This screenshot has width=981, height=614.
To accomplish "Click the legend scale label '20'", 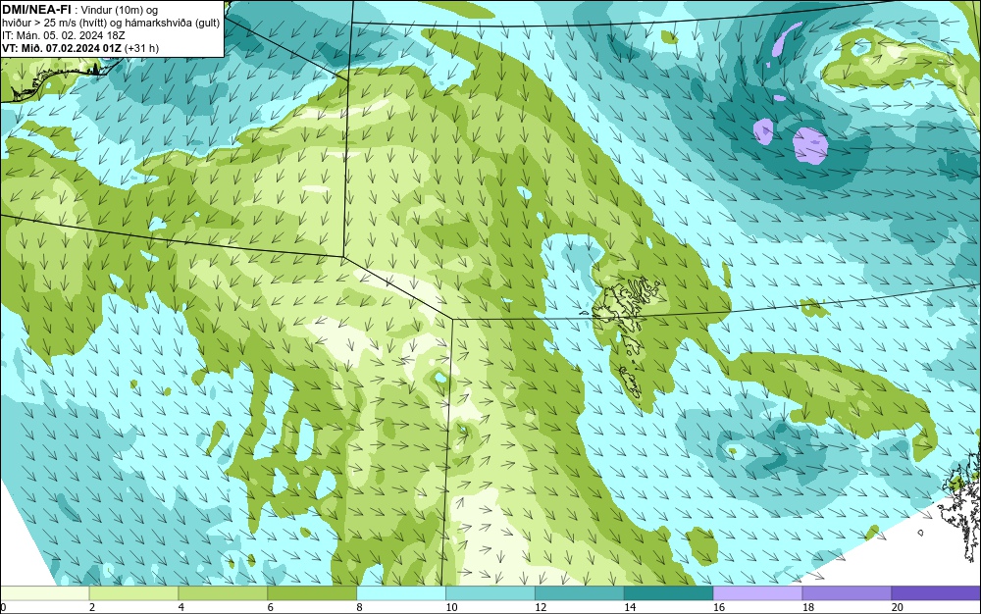I will pyautogui.click(x=898, y=607).
